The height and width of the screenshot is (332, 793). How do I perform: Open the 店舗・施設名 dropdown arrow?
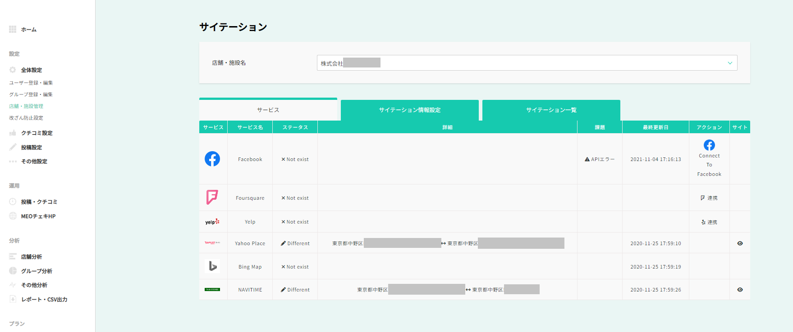point(729,63)
